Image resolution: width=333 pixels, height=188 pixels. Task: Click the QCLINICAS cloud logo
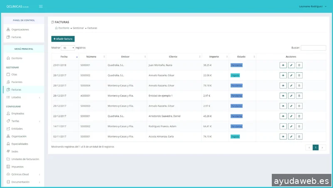coord(17,7)
